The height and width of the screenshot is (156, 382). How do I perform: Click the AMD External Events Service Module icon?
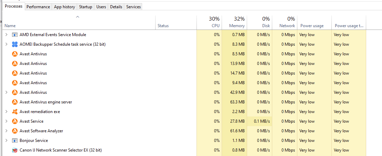pyautogui.click(x=15, y=35)
